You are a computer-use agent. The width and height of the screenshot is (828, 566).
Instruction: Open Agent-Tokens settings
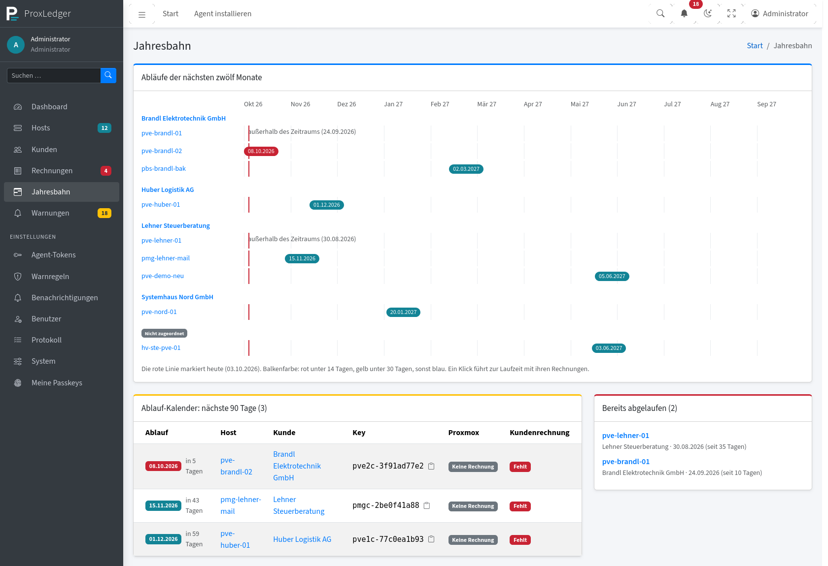[x=62, y=255]
